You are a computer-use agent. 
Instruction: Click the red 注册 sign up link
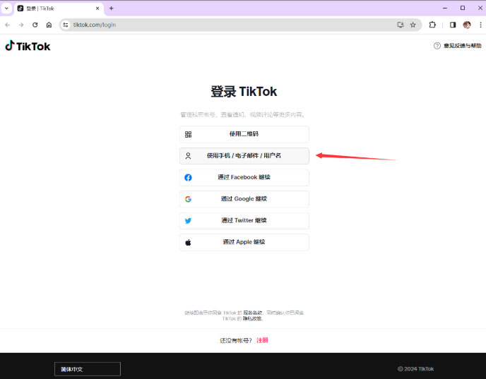[x=262, y=340]
